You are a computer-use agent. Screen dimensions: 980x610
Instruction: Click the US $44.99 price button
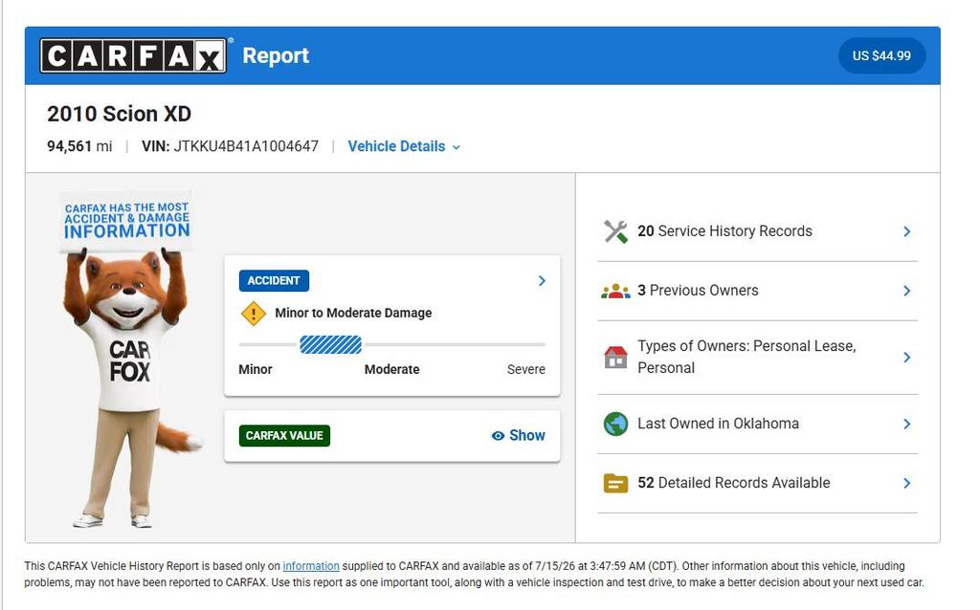(881, 55)
